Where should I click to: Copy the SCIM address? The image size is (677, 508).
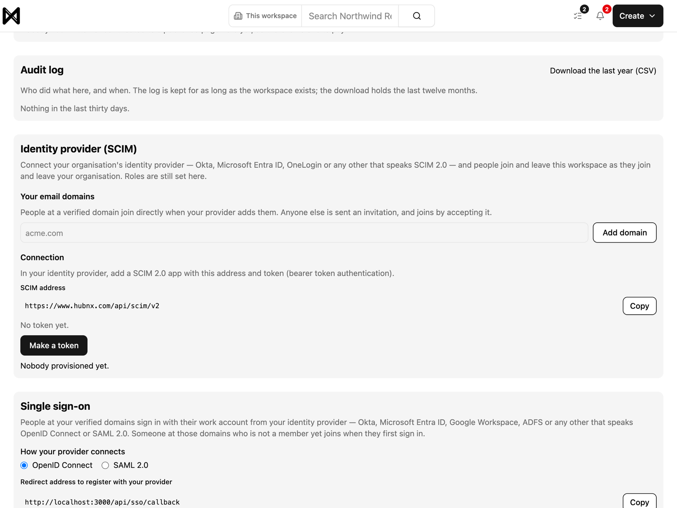[639, 306]
